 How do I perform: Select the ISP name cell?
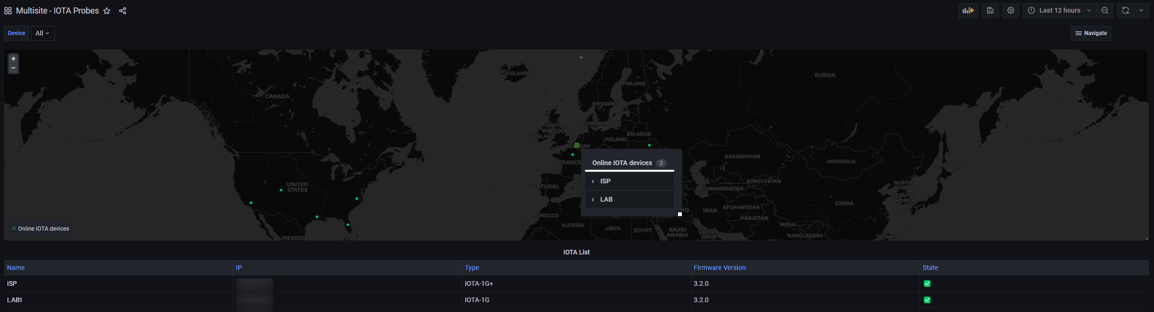[118, 283]
